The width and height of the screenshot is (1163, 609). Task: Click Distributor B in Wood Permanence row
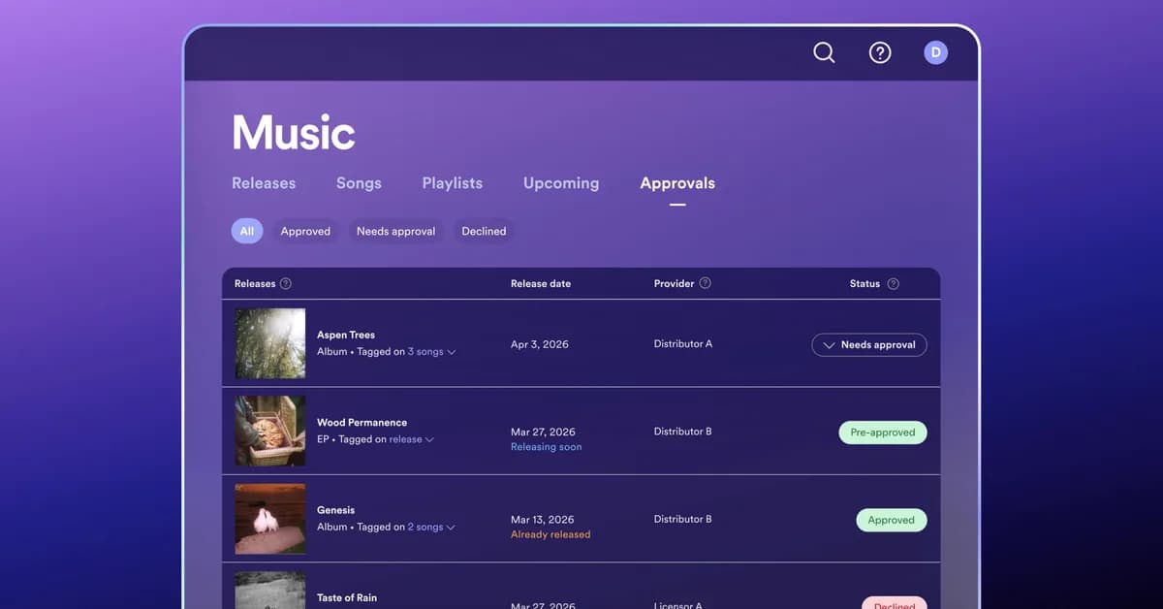(683, 432)
